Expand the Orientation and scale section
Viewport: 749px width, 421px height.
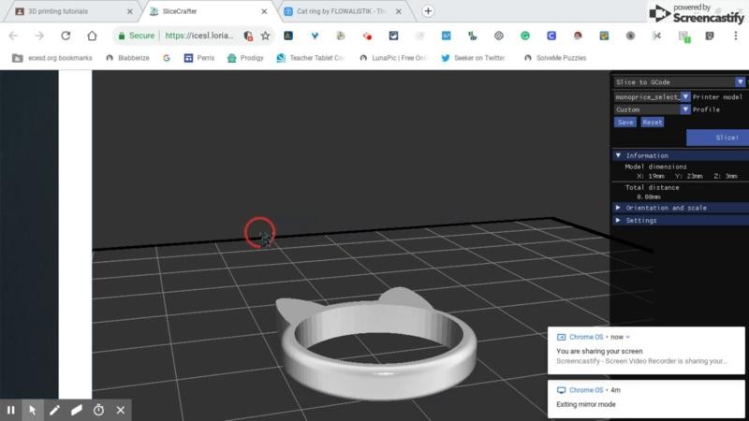click(x=618, y=208)
